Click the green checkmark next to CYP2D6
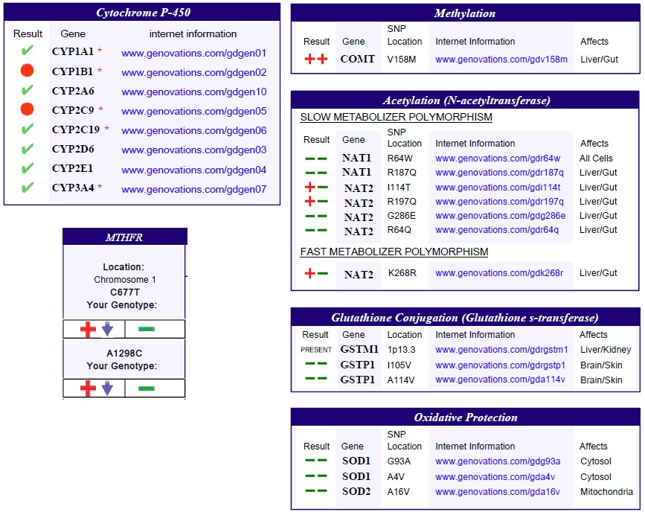 pyautogui.click(x=27, y=149)
